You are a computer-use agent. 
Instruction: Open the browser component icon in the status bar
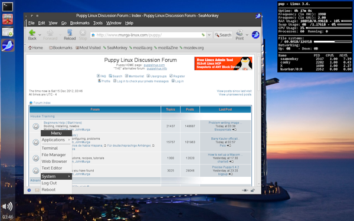[x=29, y=190]
